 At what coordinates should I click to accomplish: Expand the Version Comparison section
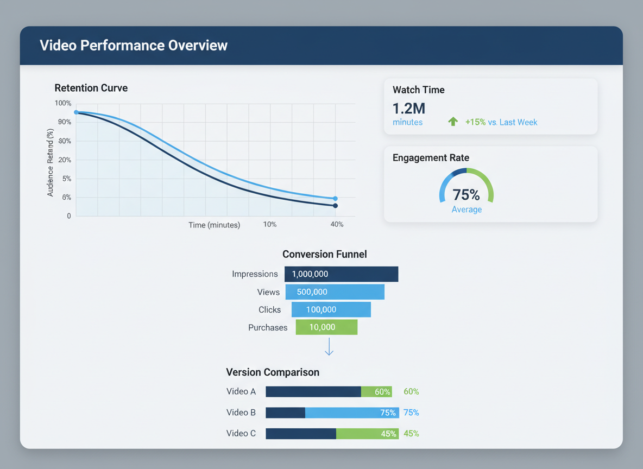point(273,372)
